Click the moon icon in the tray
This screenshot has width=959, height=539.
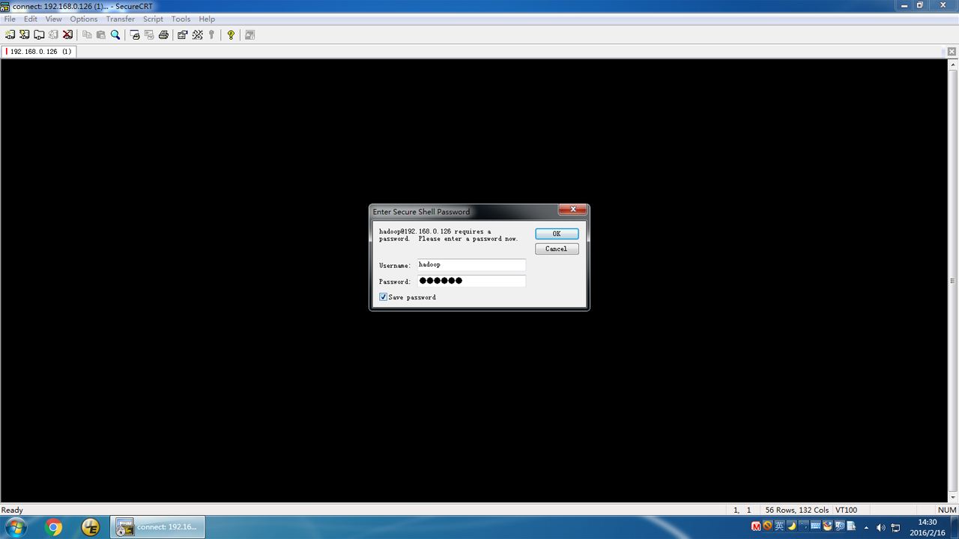pos(792,526)
